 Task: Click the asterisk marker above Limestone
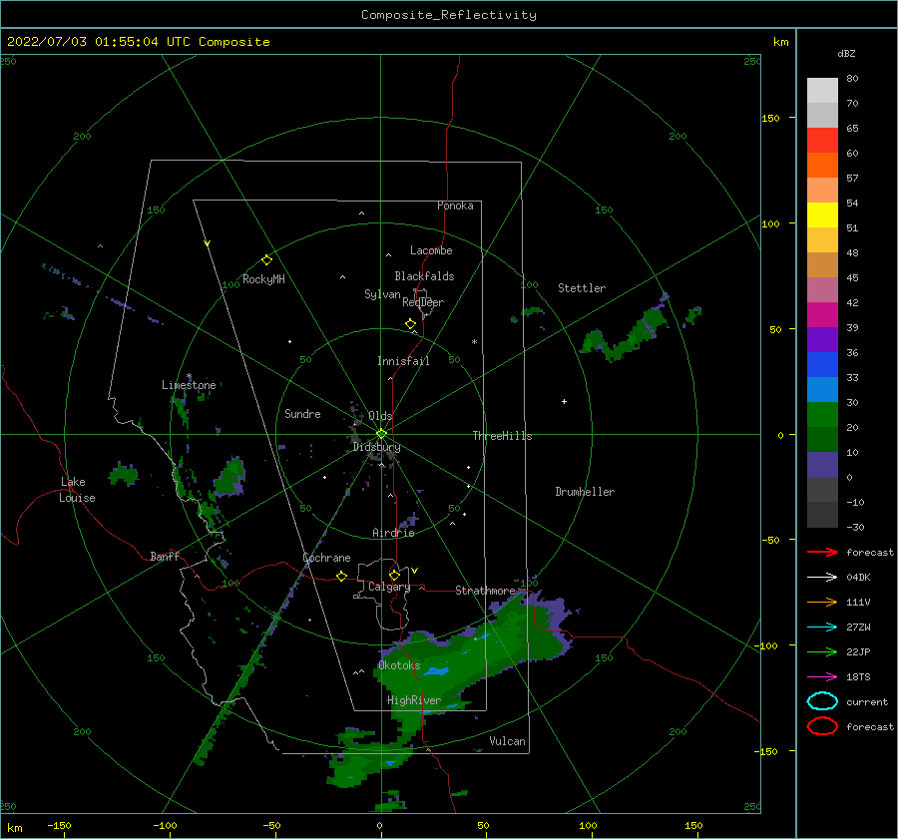pos(189,376)
